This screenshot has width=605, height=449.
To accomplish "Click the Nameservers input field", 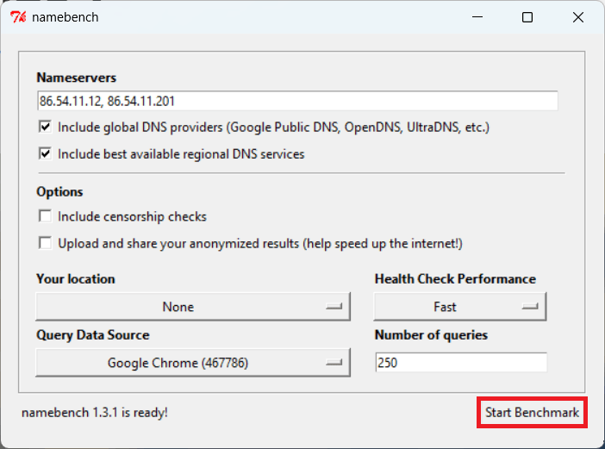I will tap(297, 101).
